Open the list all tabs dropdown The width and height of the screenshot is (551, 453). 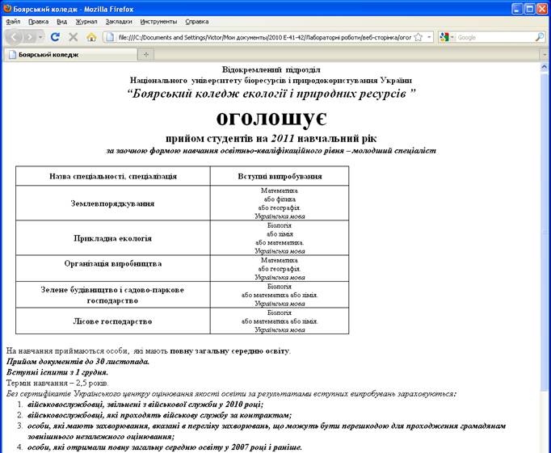(545, 54)
